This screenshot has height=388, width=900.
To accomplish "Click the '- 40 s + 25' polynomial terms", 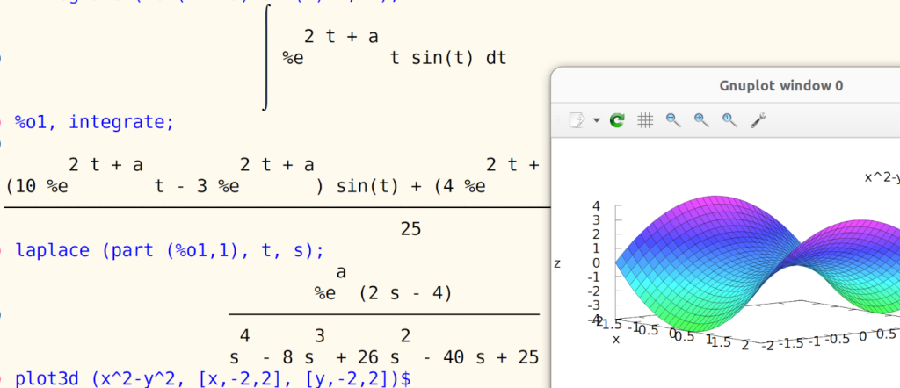I will click(481, 357).
